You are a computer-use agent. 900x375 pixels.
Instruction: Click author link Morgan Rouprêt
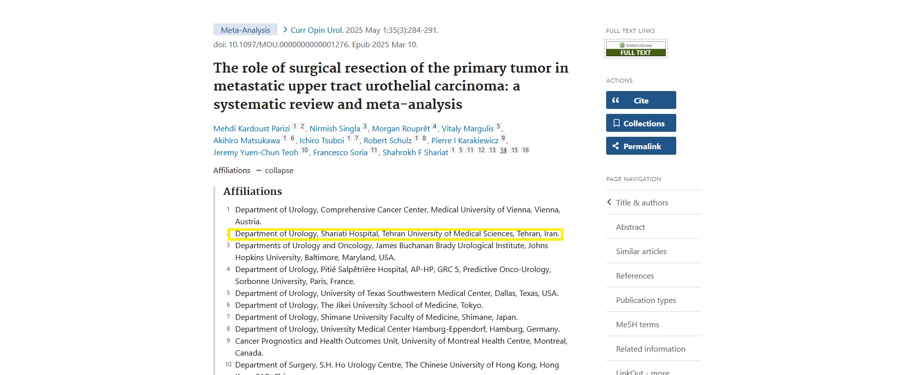(x=401, y=129)
